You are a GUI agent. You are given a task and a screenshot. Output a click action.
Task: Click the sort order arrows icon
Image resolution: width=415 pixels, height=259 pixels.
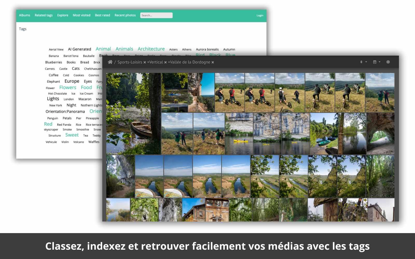[x=361, y=62]
